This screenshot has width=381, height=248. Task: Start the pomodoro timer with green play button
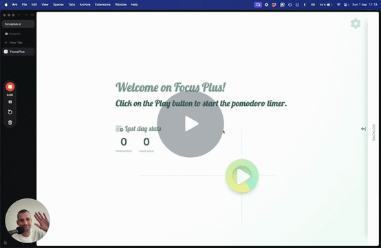click(x=242, y=176)
